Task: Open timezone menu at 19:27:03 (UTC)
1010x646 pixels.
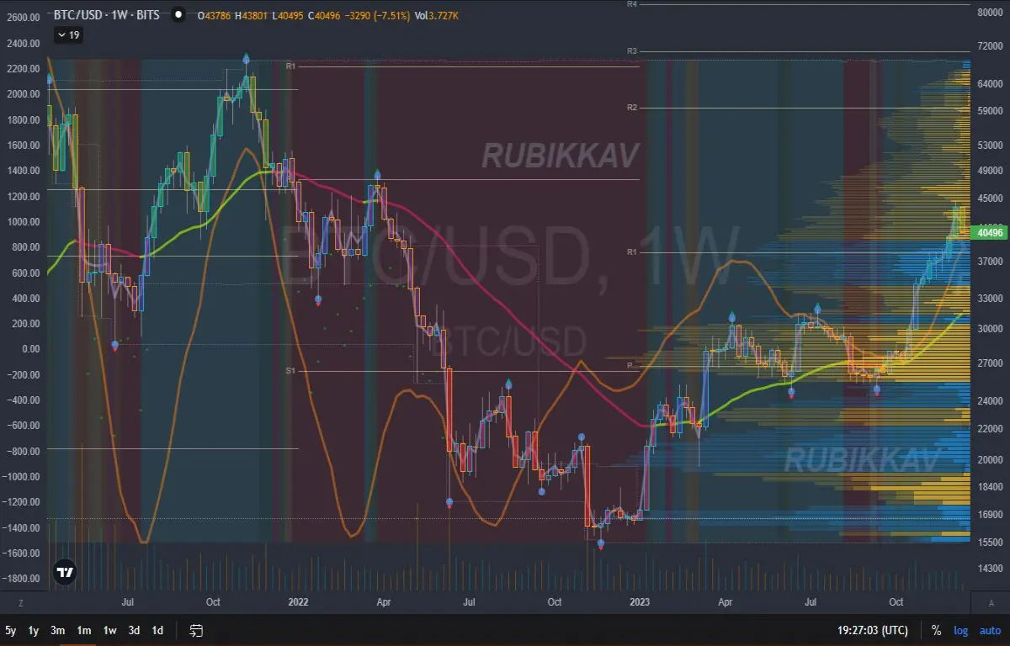Action: point(873,630)
